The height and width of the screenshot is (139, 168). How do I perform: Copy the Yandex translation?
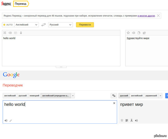coord(139,33)
